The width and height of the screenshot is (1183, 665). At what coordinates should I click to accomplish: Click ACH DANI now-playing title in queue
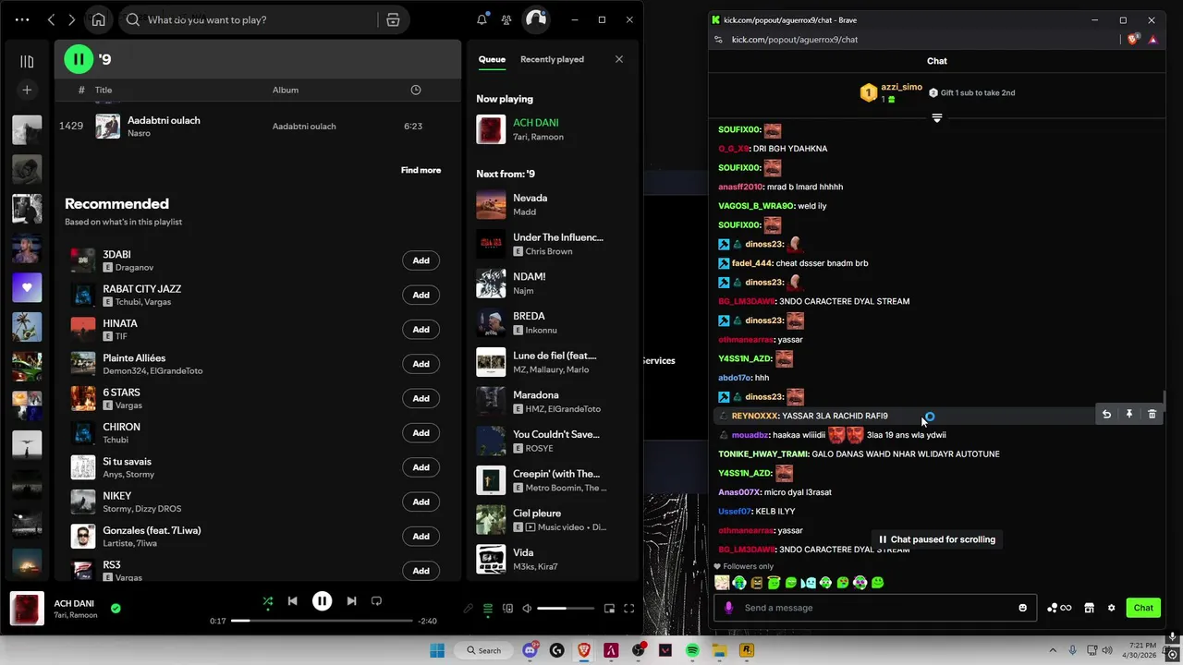pyautogui.click(x=536, y=122)
